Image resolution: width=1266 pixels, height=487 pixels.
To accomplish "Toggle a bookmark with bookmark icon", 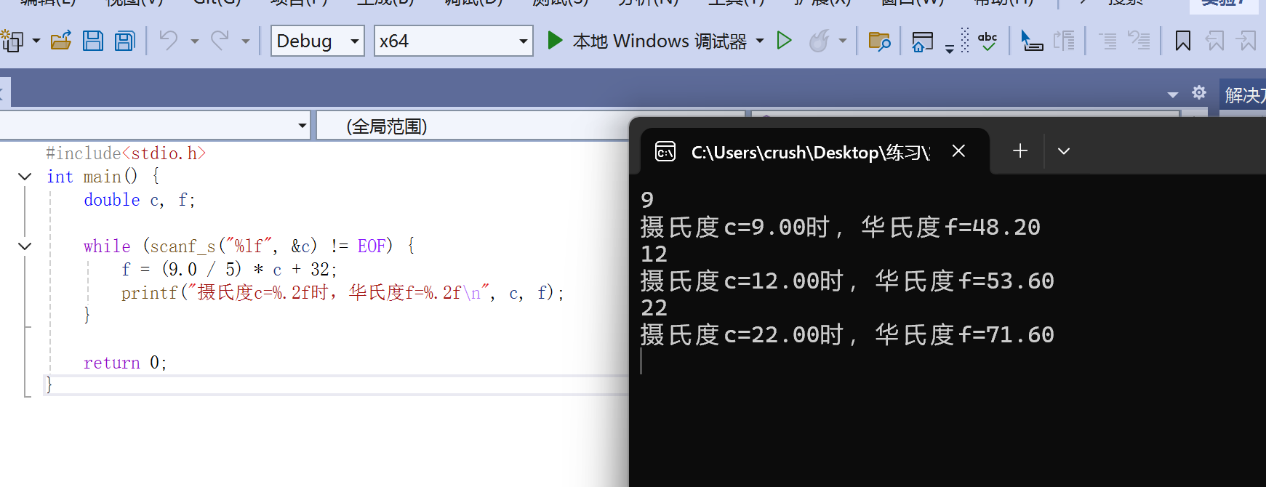I will (x=1183, y=41).
